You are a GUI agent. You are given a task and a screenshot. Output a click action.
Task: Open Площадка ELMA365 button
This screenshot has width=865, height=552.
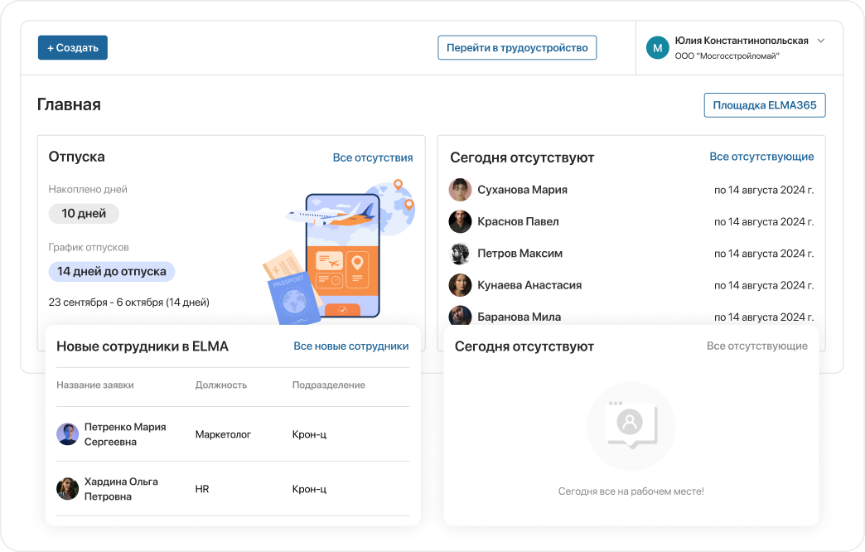tap(764, 105)
